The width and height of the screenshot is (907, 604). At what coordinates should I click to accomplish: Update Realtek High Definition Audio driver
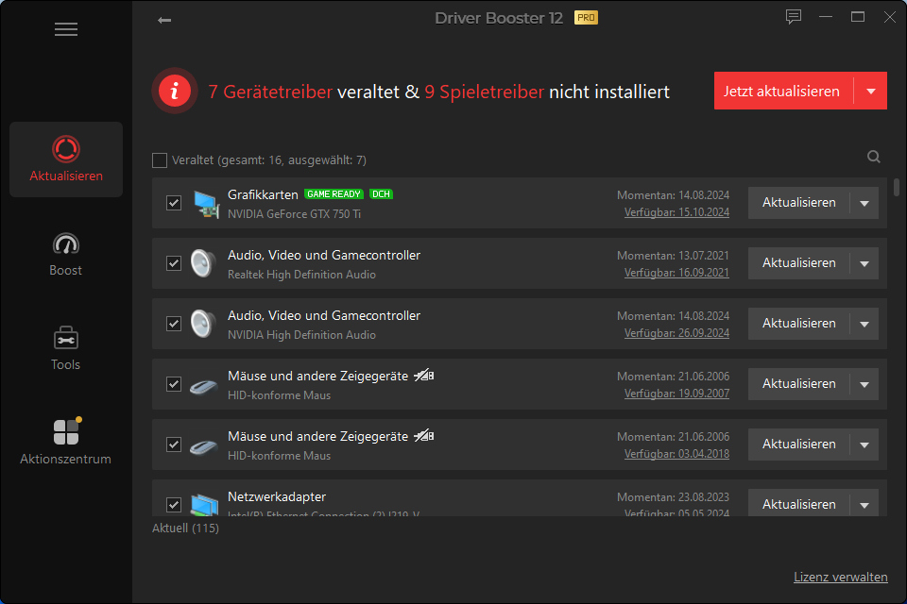(799, 263)
